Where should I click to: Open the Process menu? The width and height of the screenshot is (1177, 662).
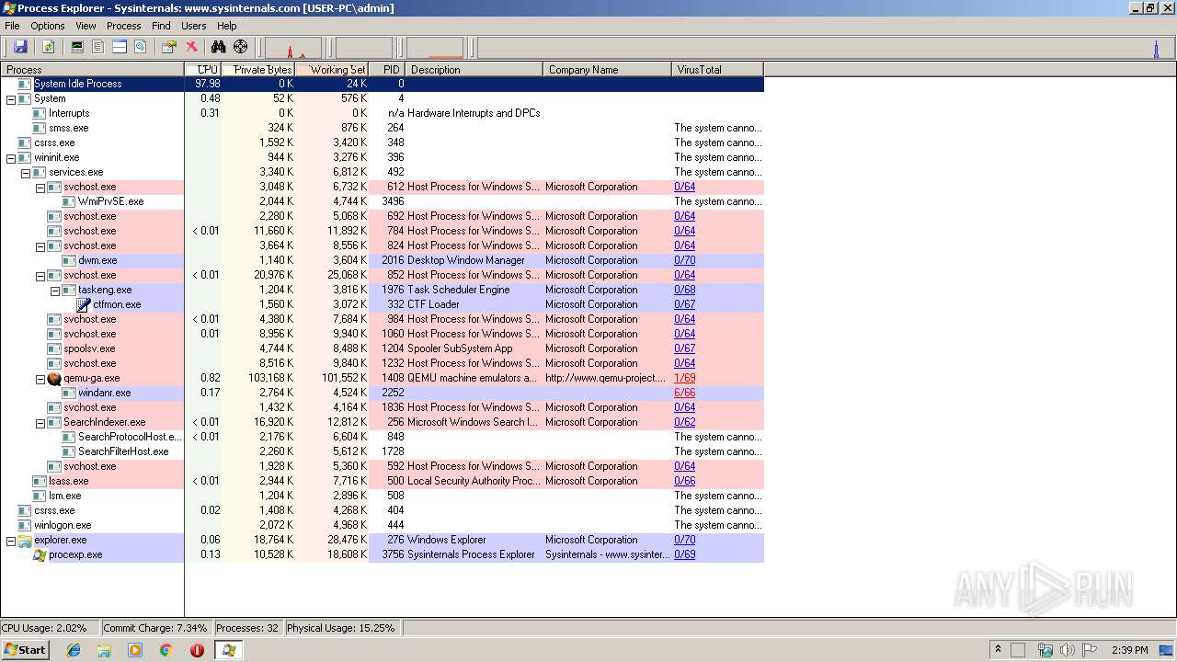click(x=123, y=26)
